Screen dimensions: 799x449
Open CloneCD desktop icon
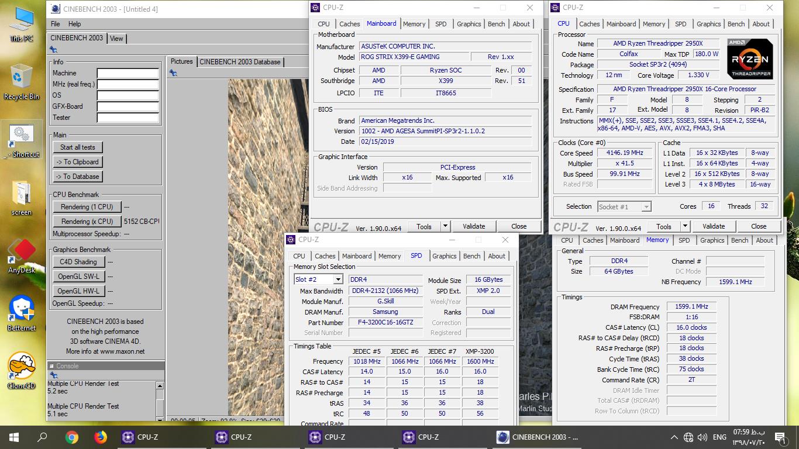[x=22, y=371]
